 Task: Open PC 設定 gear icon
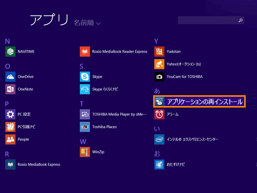[x=10, y=114]
